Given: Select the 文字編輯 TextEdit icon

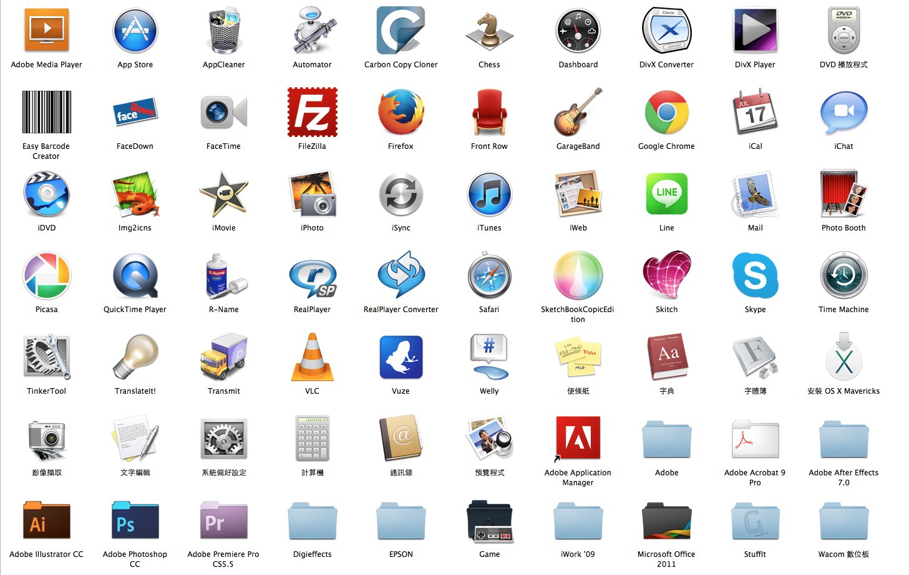Looking at the screenshot, I should point(135,439).
